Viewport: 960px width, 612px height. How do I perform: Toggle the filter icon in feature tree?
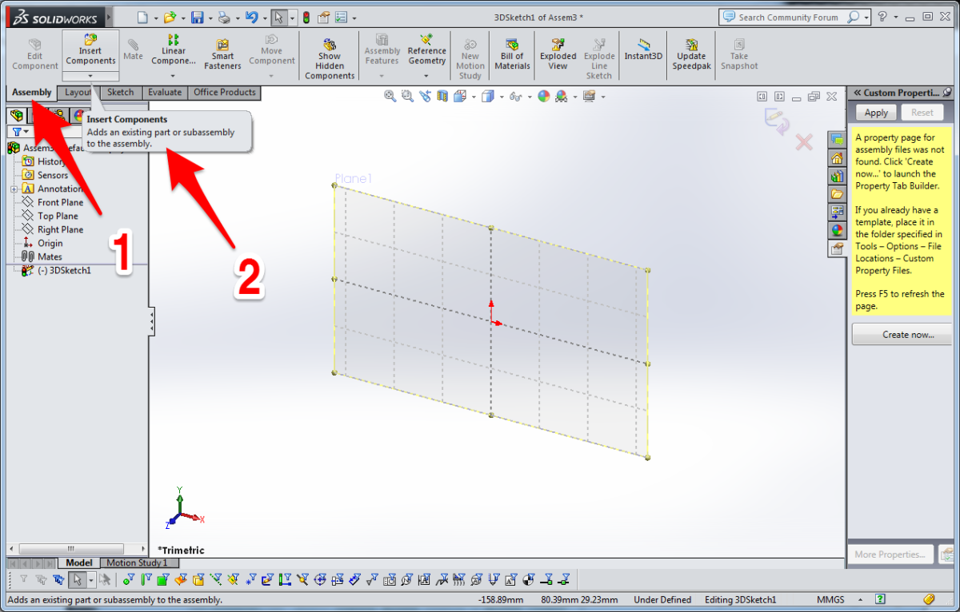[x=17, y=131]
